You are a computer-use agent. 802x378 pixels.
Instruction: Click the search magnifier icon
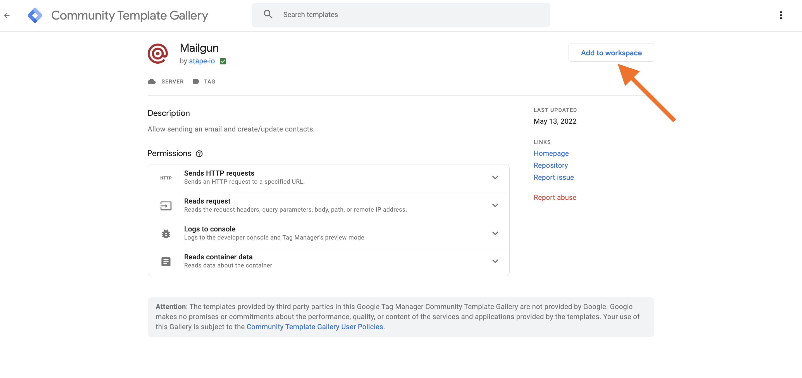[268, 14]
